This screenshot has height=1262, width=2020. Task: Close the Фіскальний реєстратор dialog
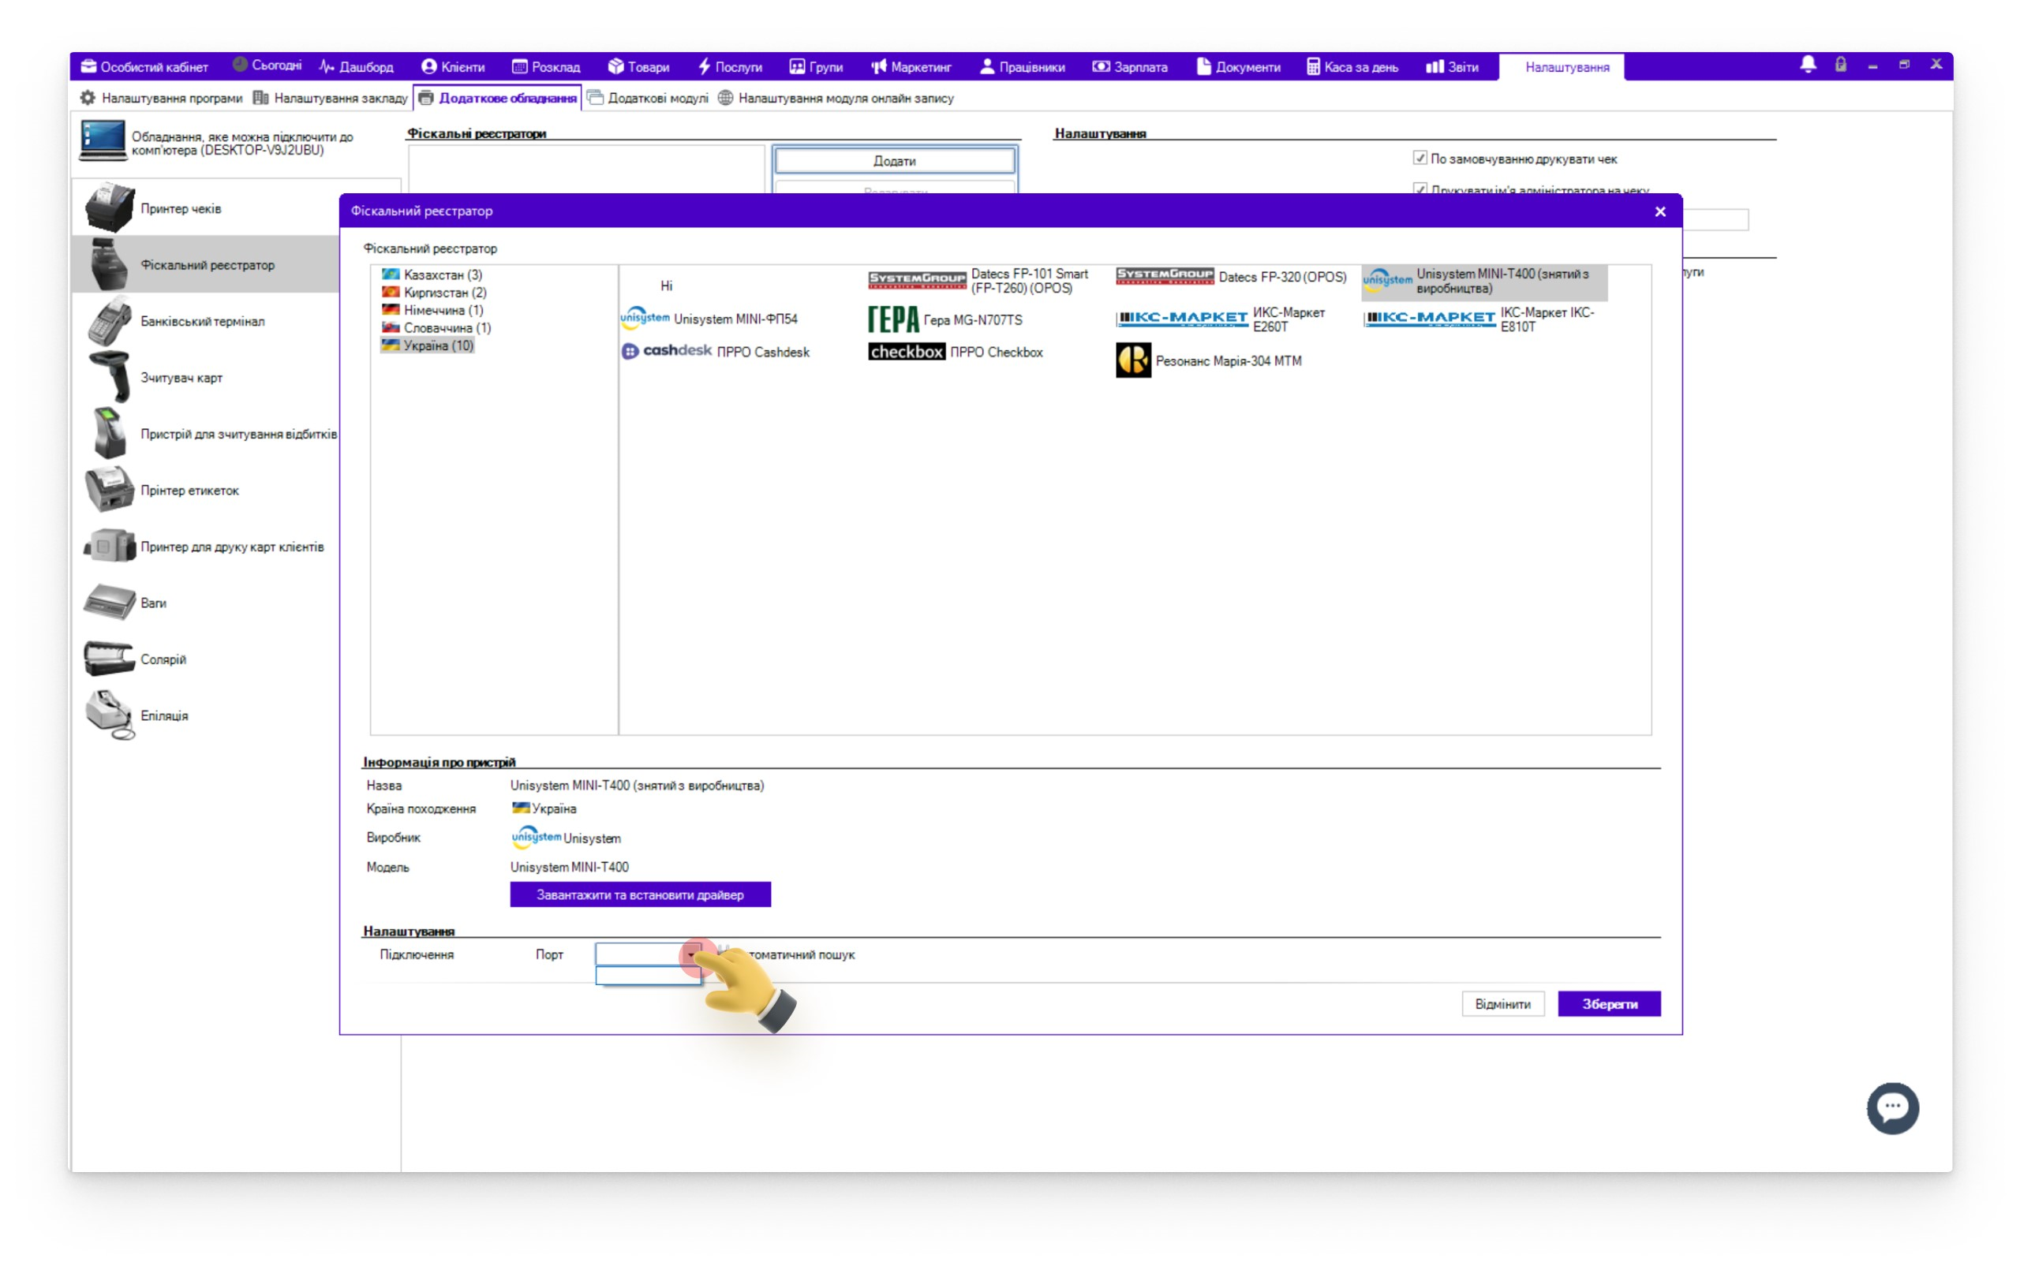[x=1659, y=211]
